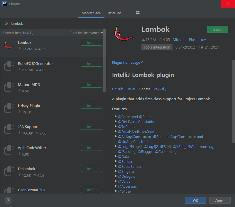Open the @SuperBuilder feature link
Image resolution: width=235 pixels, height=207 pixels.
pos(130,167)
